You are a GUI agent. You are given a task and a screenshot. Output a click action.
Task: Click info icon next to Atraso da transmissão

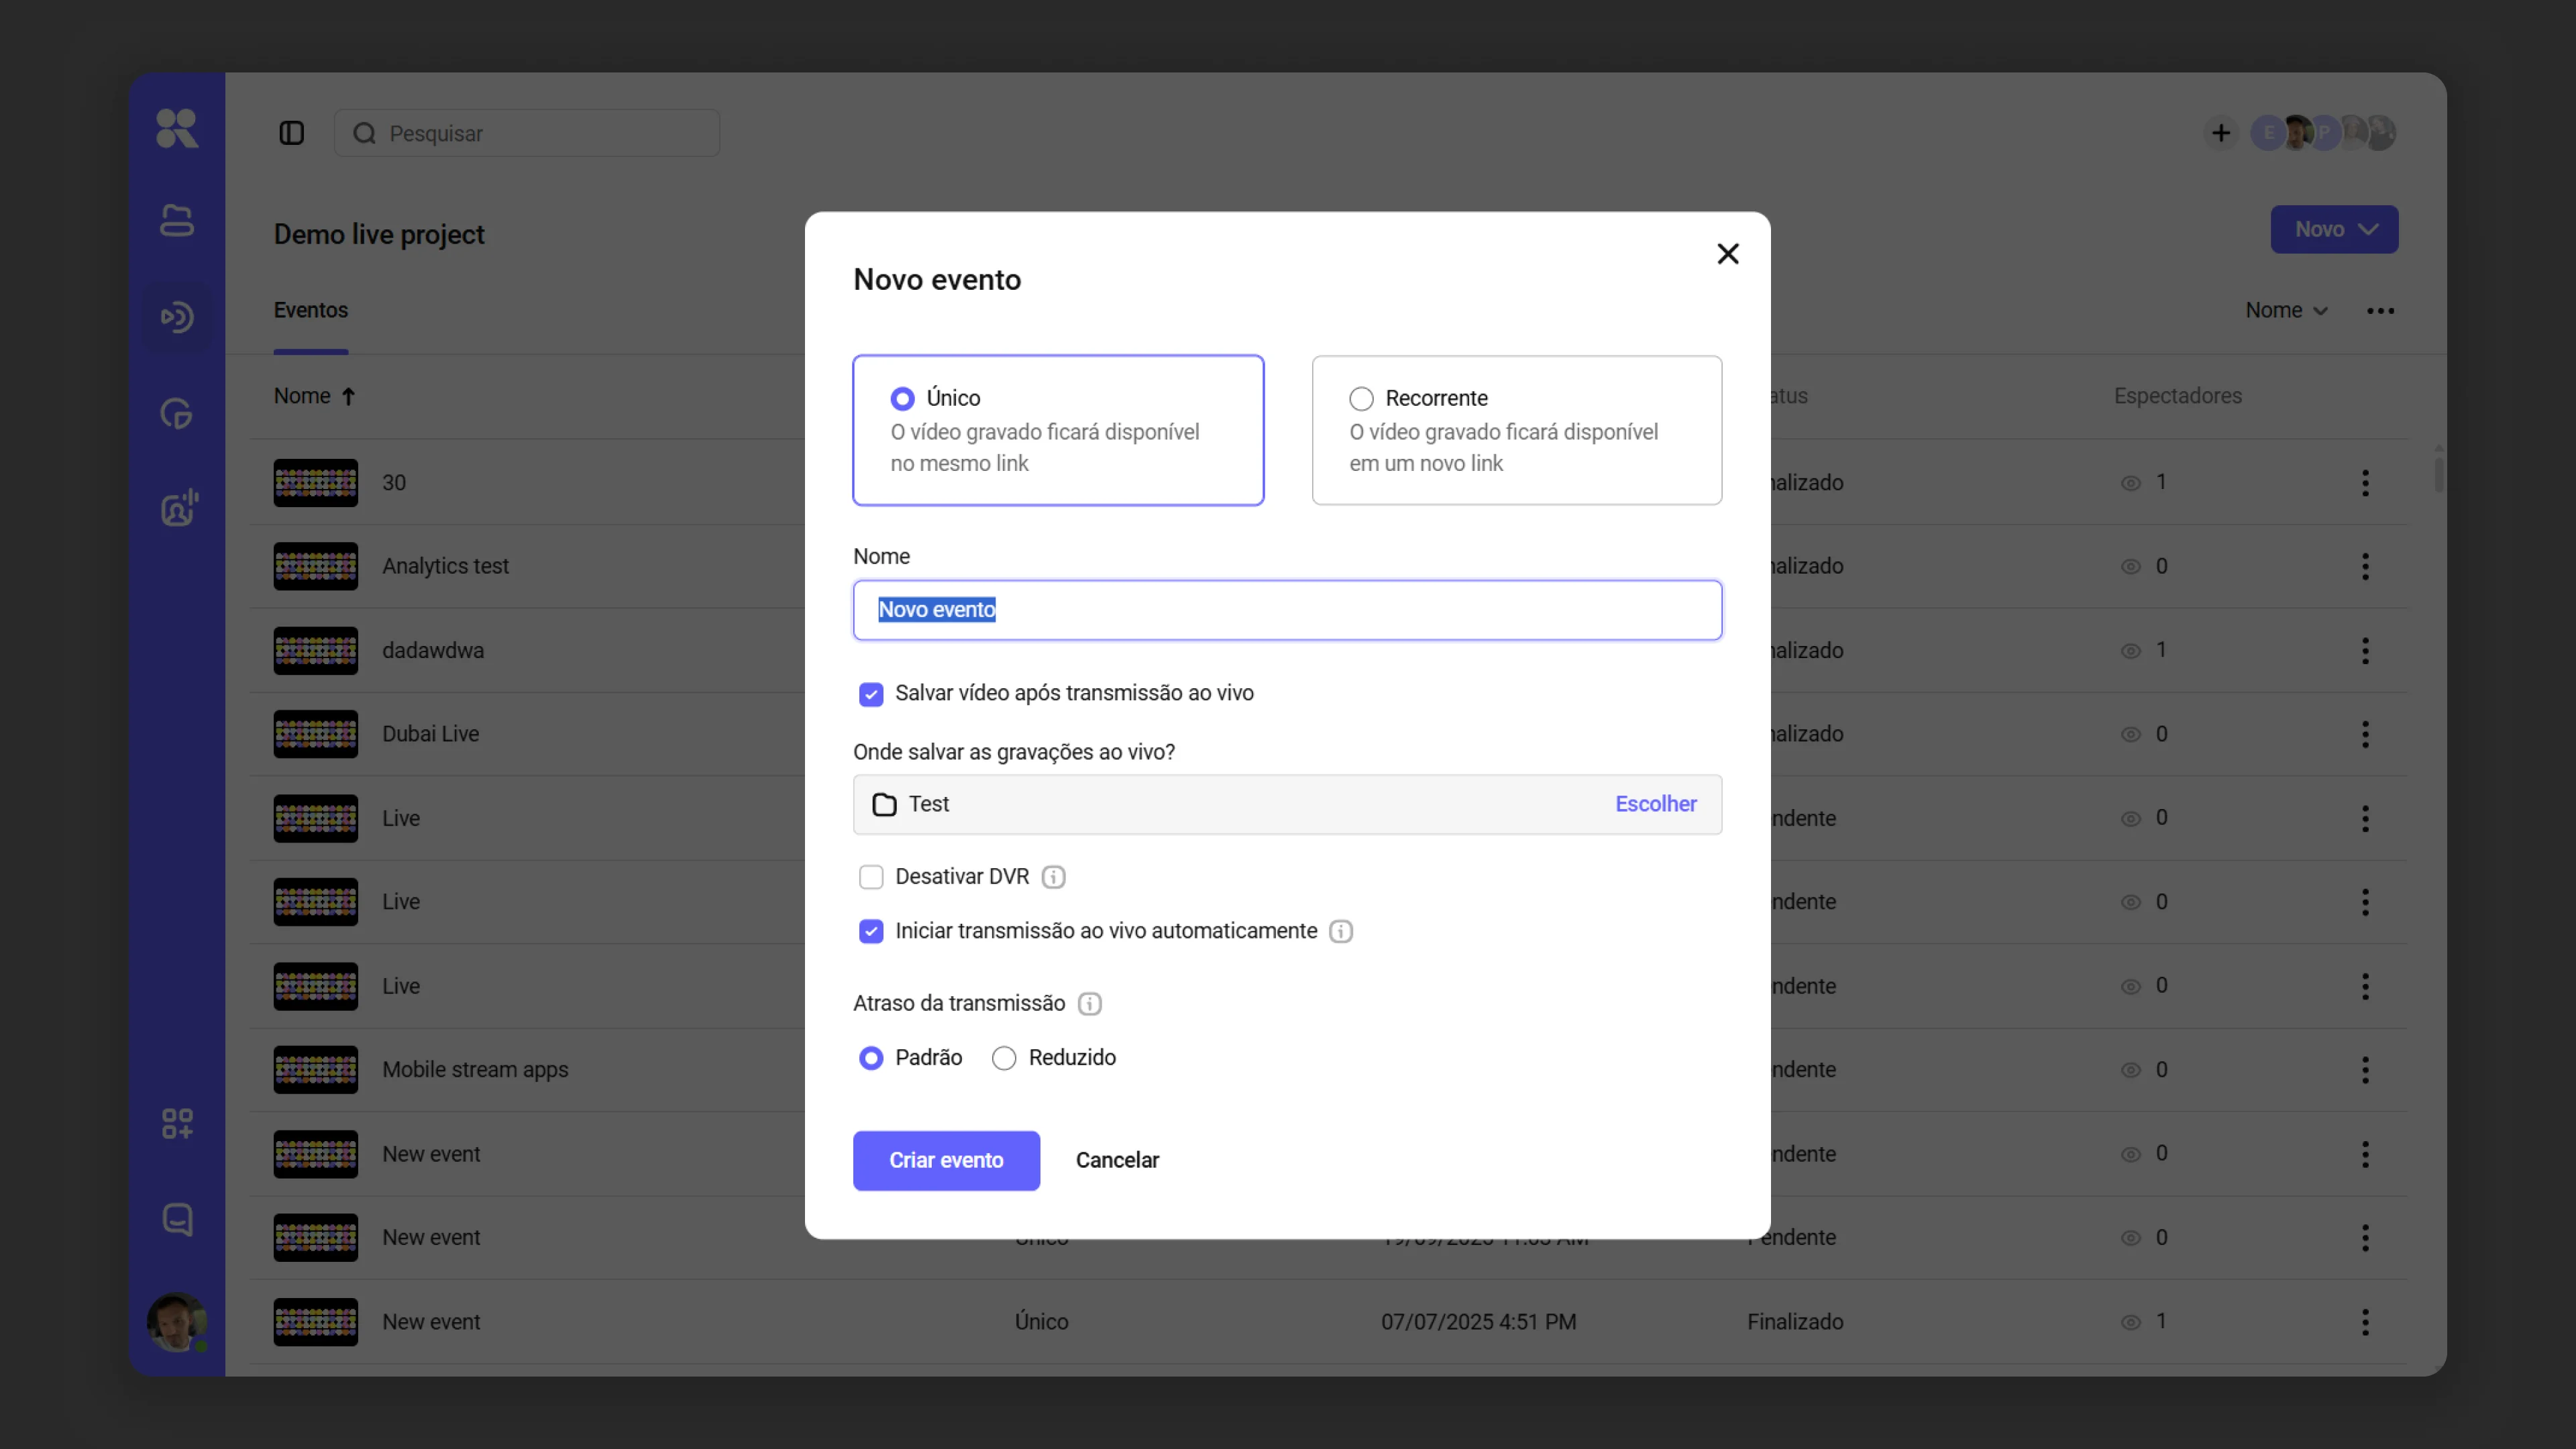pyautogui.click(x=1089, y=1003)
